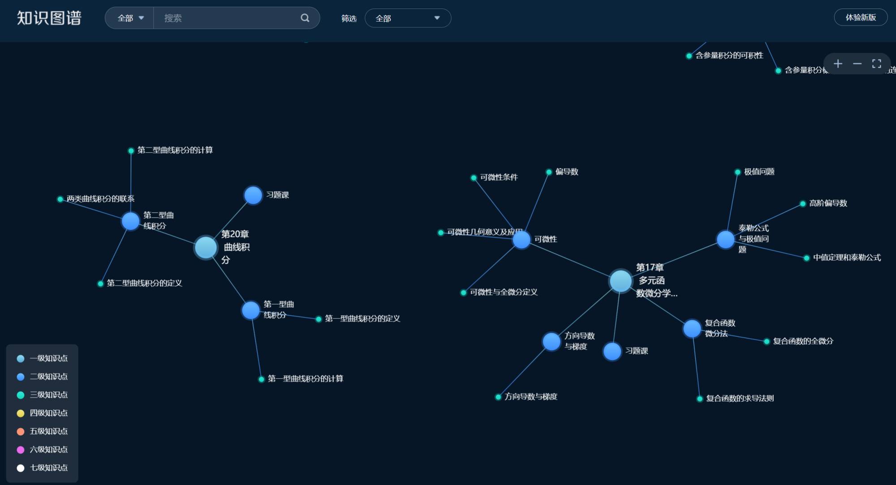Viewport: 896px width, 485px height.
Task: Click the 可微性 node circle
Action: (x=521, y=240)
